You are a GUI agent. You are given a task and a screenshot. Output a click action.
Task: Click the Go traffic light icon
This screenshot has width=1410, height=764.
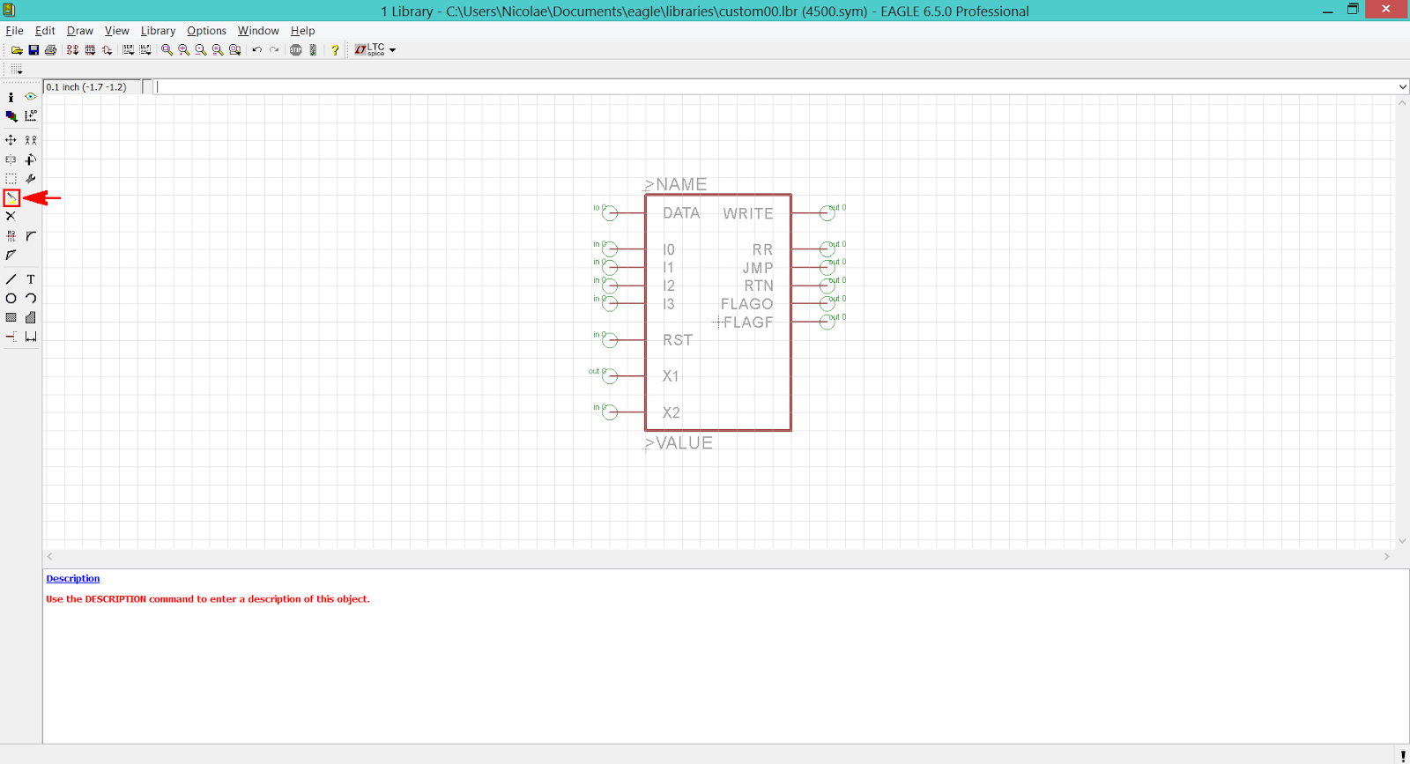pos(313,50)
